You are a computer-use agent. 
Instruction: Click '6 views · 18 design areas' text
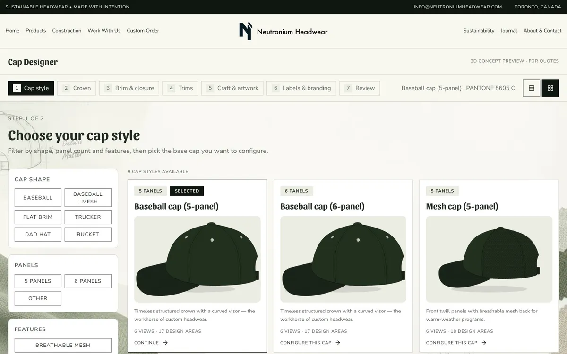(459, 331)
